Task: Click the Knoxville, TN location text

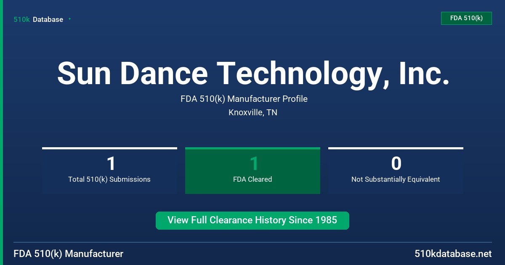Action: pos(253,112)
